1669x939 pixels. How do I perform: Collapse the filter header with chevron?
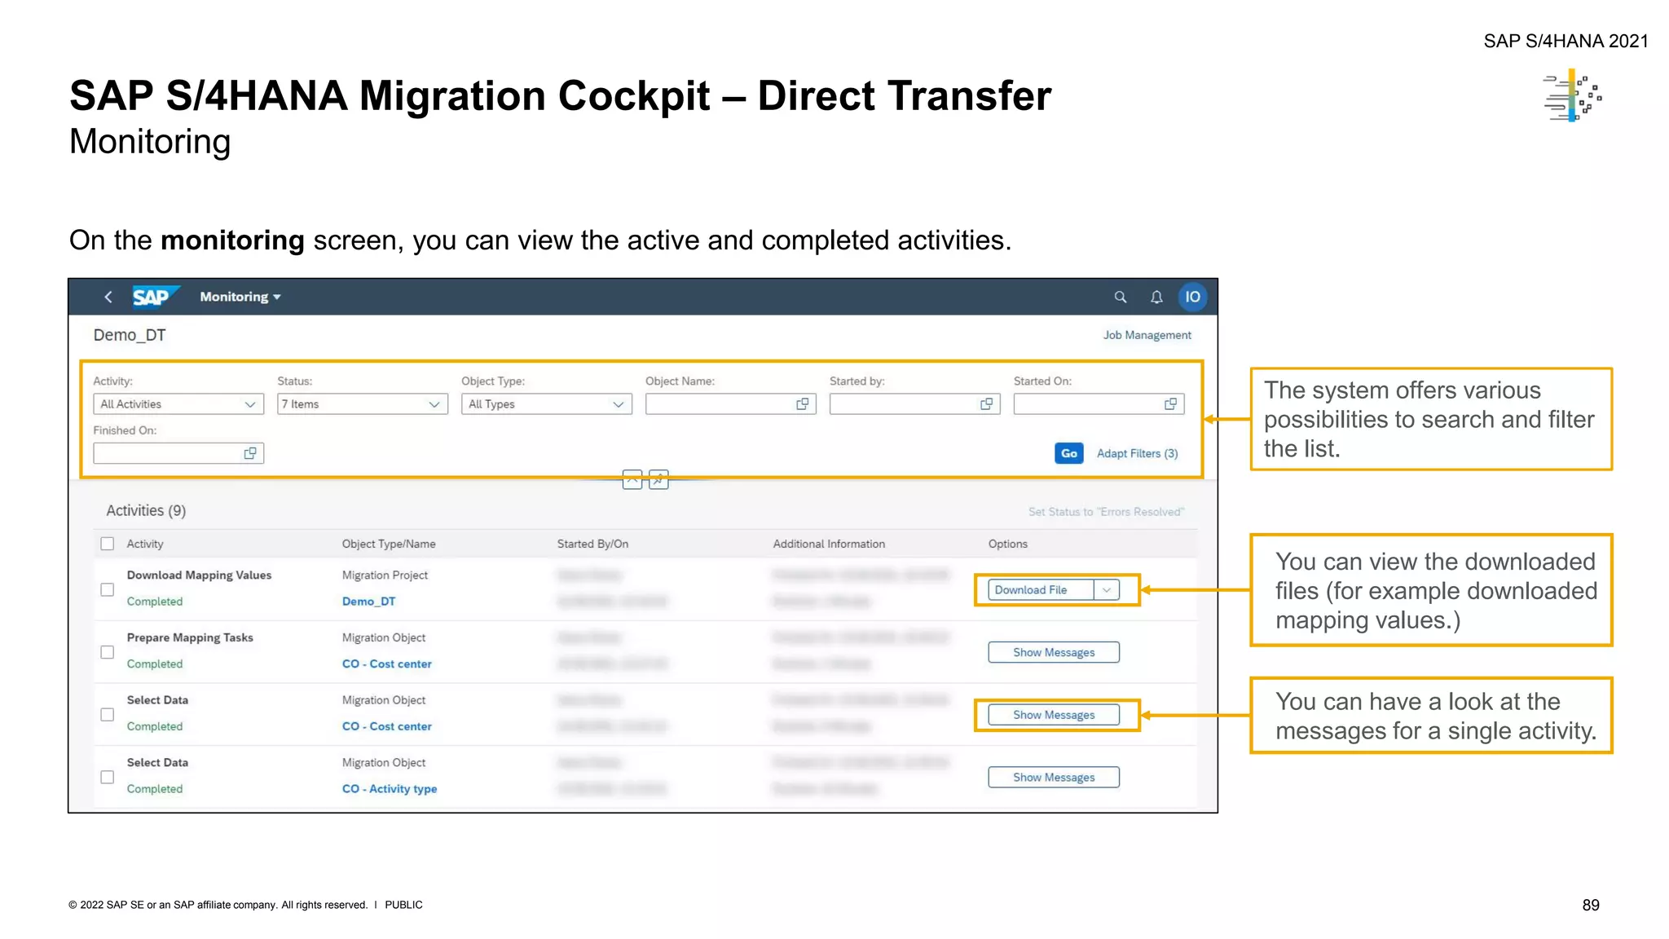pos(632,479)
